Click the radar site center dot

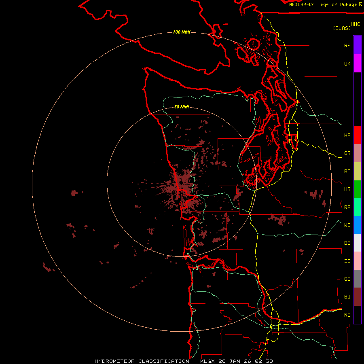[181, 182]
